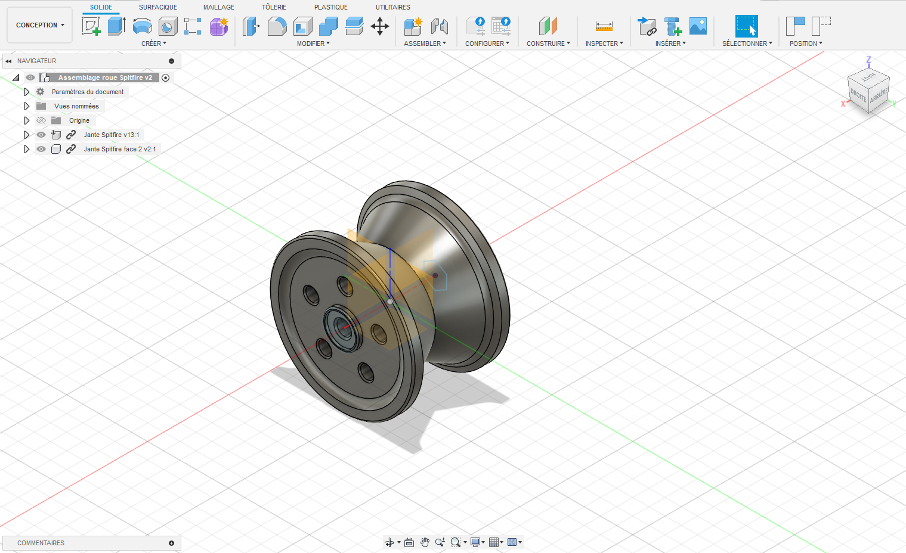
Task: Select the Press Pull tool
Action: coord(251,26)
